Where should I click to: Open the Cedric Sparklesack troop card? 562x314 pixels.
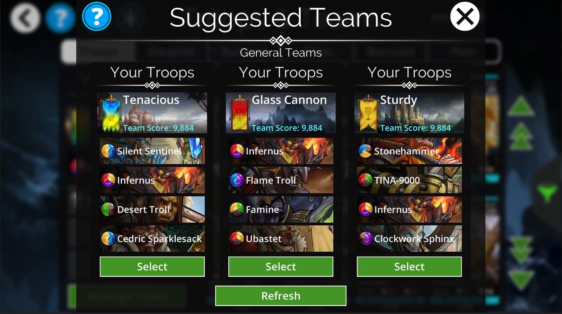point(152,239)
